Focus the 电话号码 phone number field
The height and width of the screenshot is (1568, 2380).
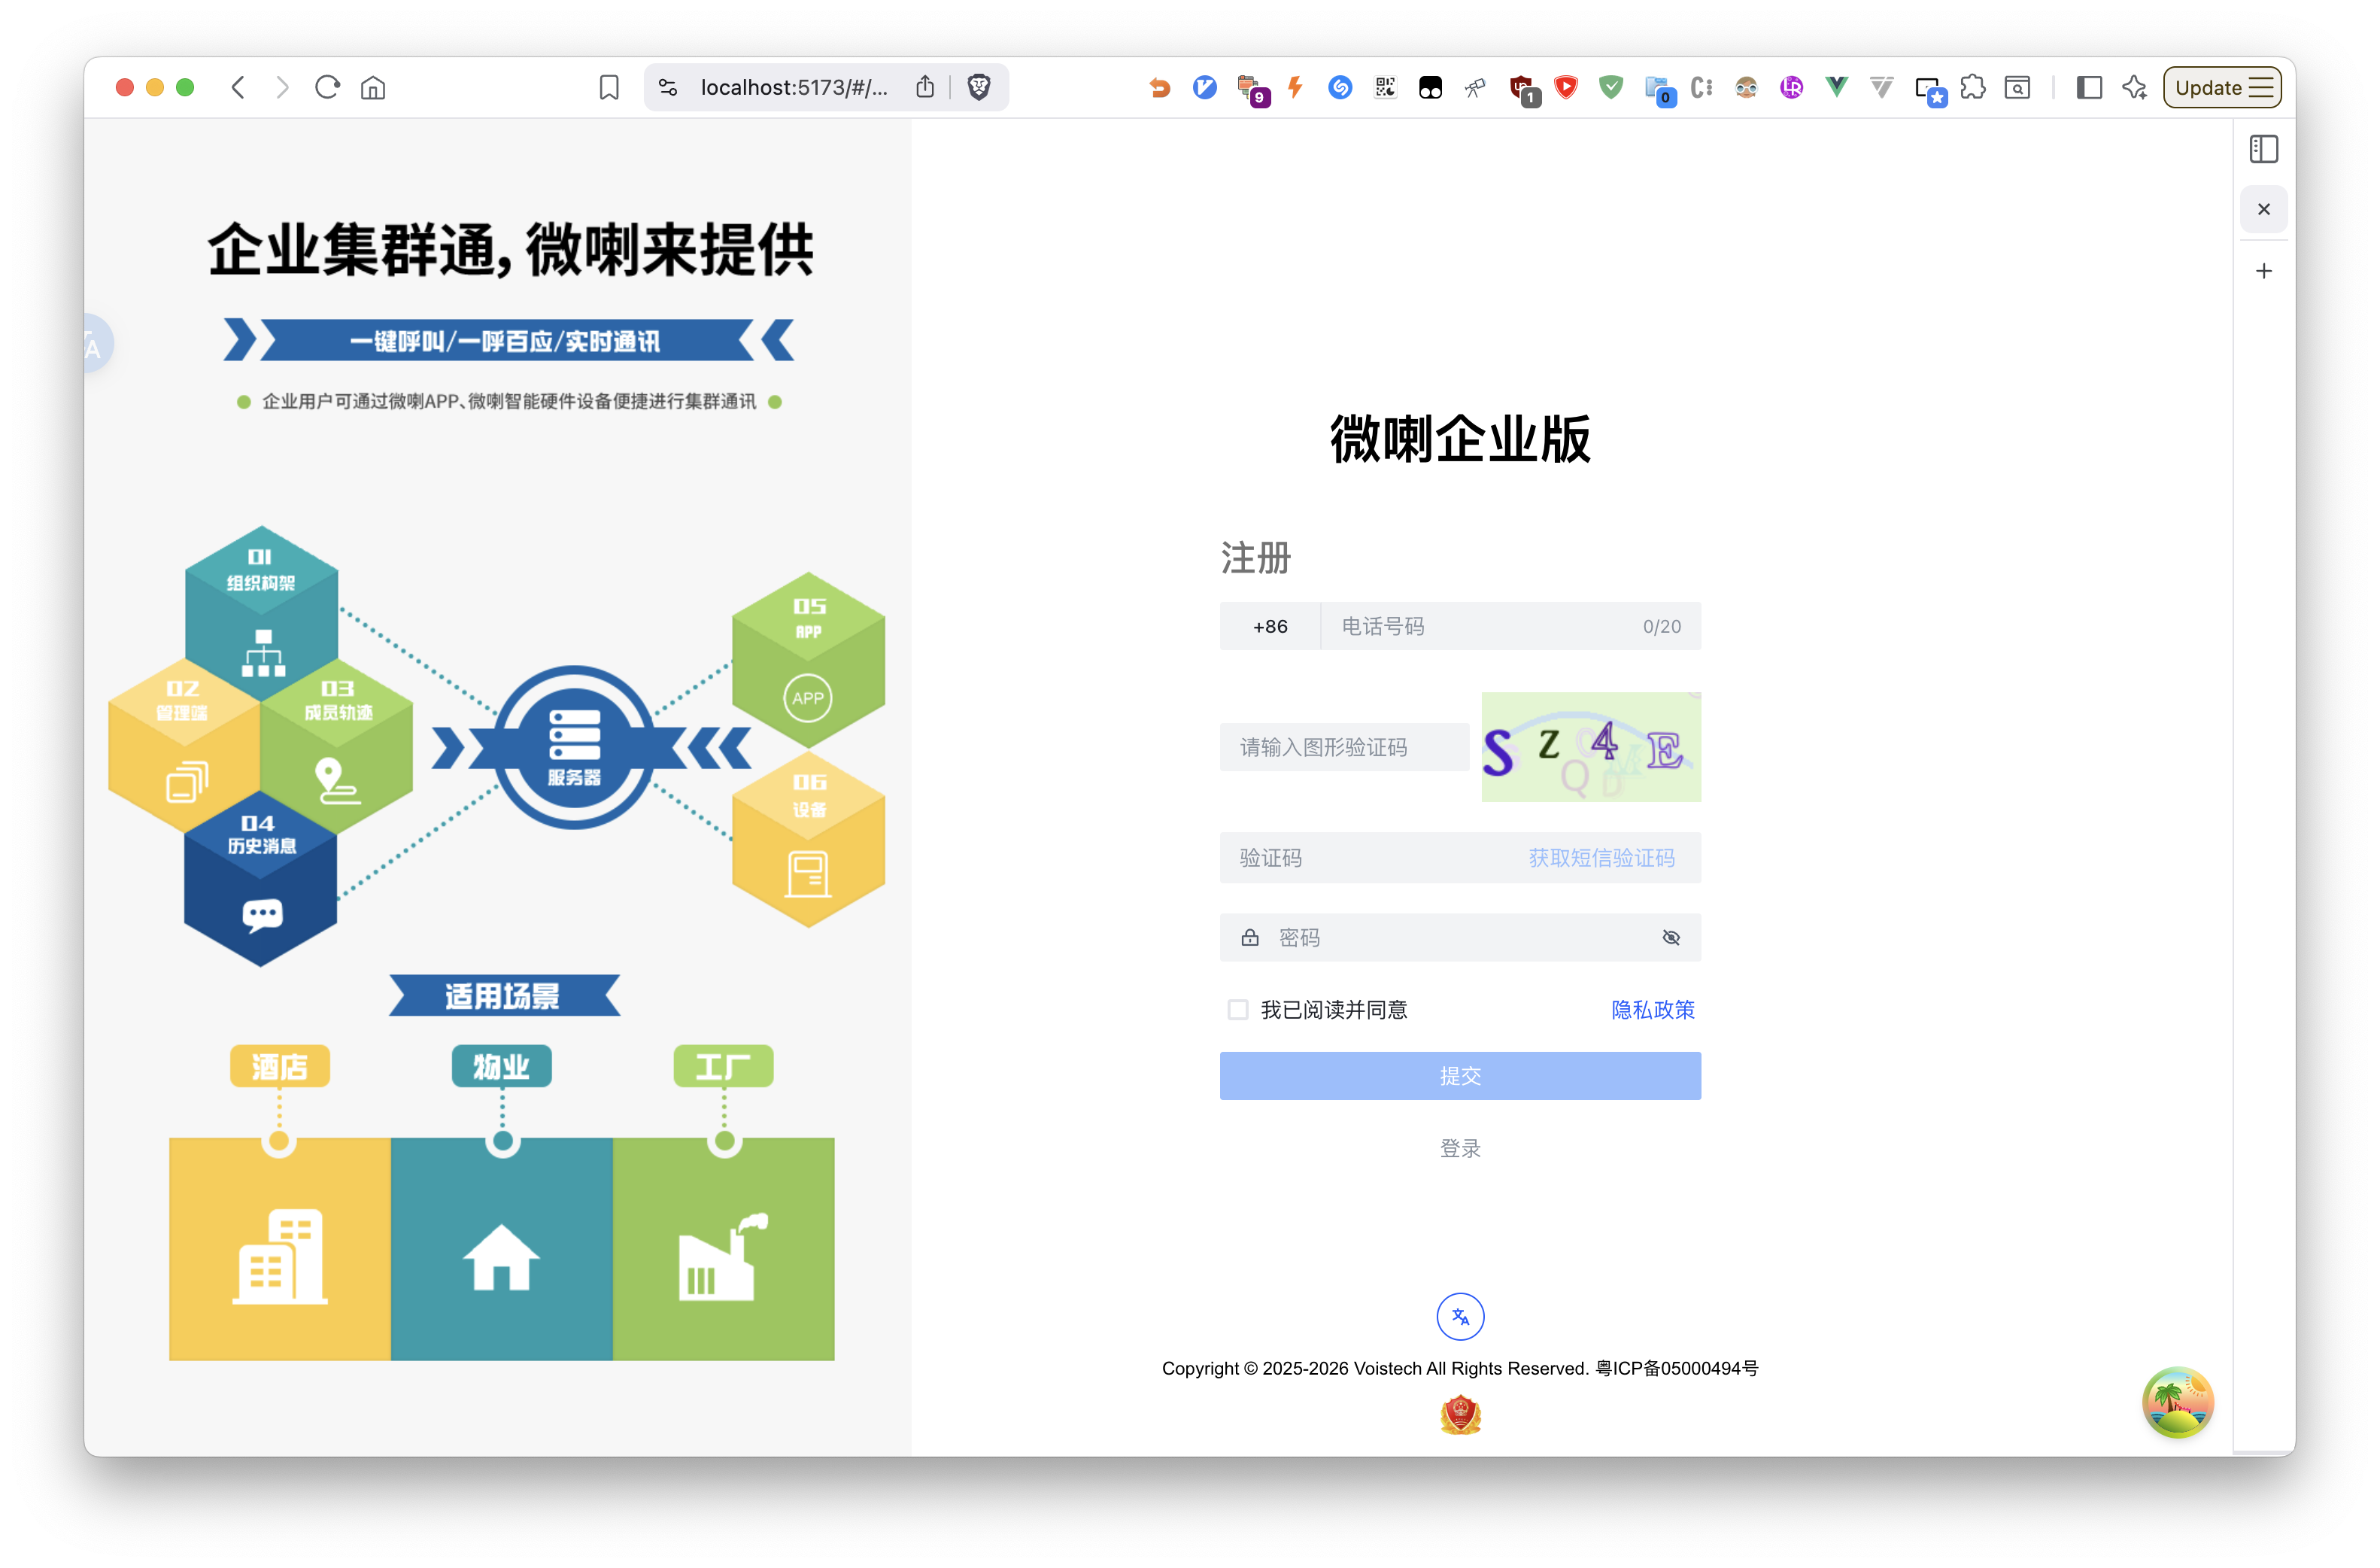1510,626
